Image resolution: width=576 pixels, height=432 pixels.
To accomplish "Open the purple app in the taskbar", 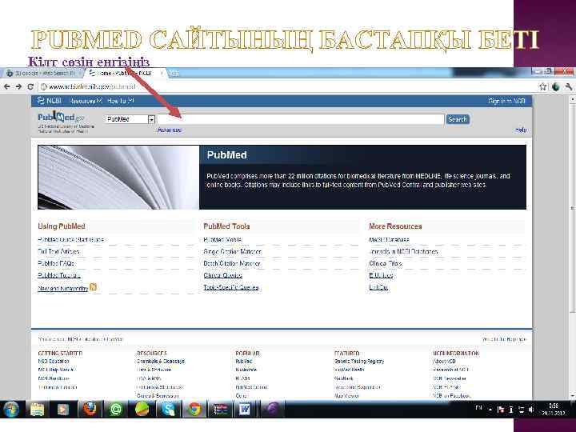I will pyautogui.click(x=272, y=409).
